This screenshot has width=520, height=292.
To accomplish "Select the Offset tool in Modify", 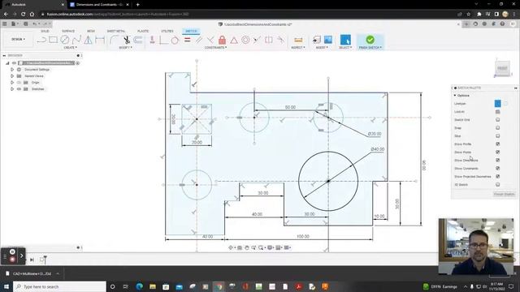I will pyautogui.click(x=138, y=40).
